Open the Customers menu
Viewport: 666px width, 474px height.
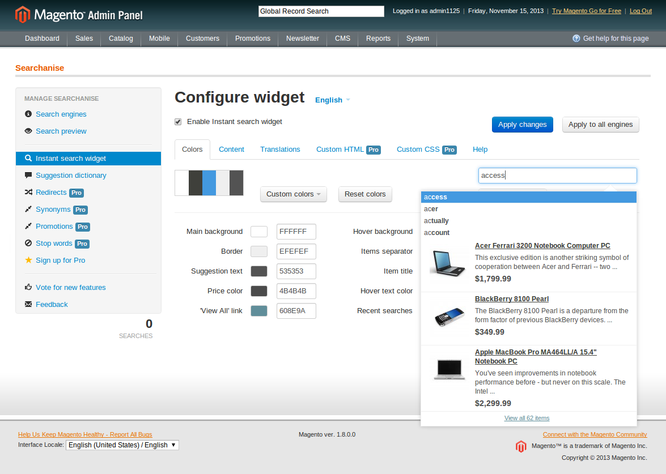click(202, 38)
